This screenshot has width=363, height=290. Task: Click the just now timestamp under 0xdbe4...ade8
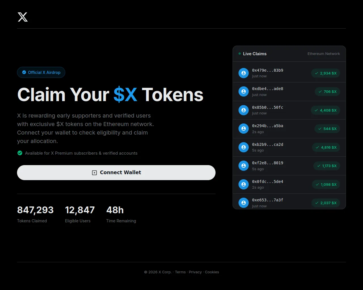[259, 95]
